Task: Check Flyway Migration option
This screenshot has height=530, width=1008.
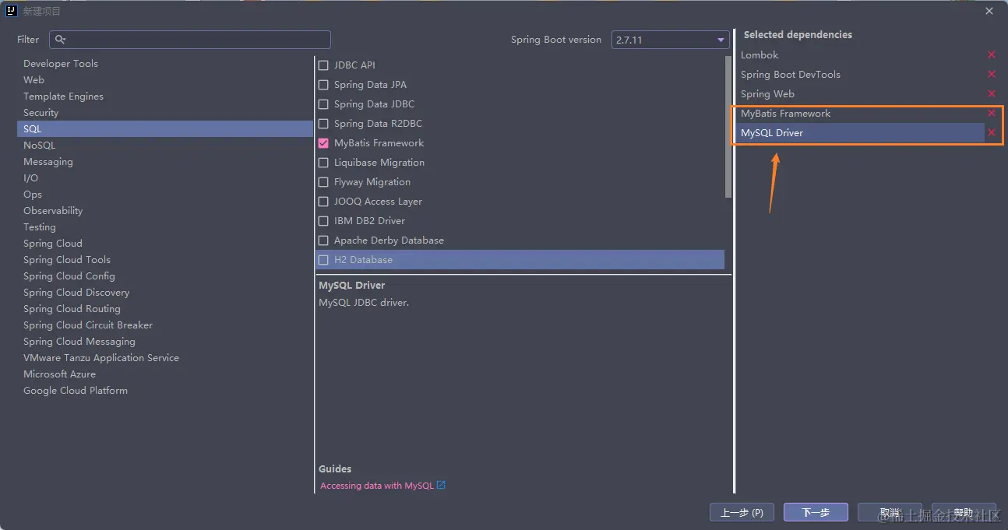Action: click(x=323, y=182)
